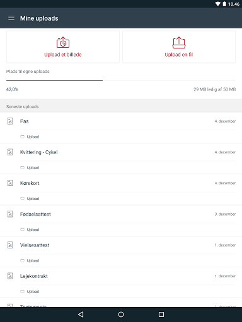Viewport: 242px width, 322px height.
Task: Select Upload et billede button
Action: coord(63,47)
